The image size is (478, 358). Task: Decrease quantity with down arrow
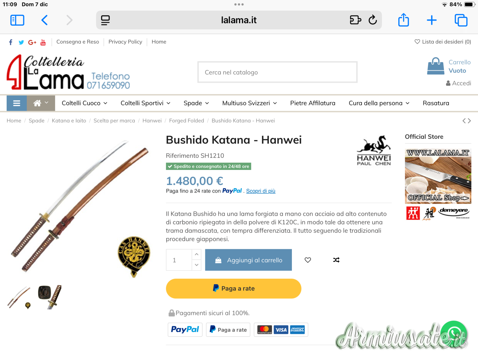[197, 265]
